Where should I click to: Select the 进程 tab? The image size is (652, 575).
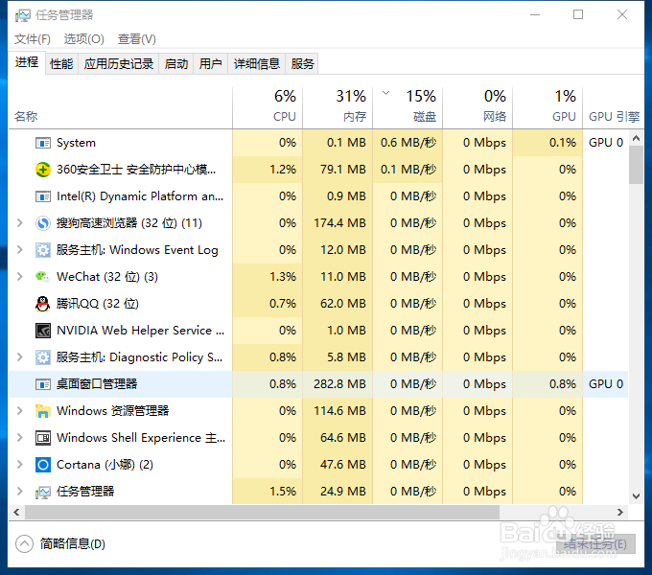[27, 62]
